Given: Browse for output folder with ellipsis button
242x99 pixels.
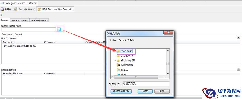Looking at the screenshot, I should (59, 30).
